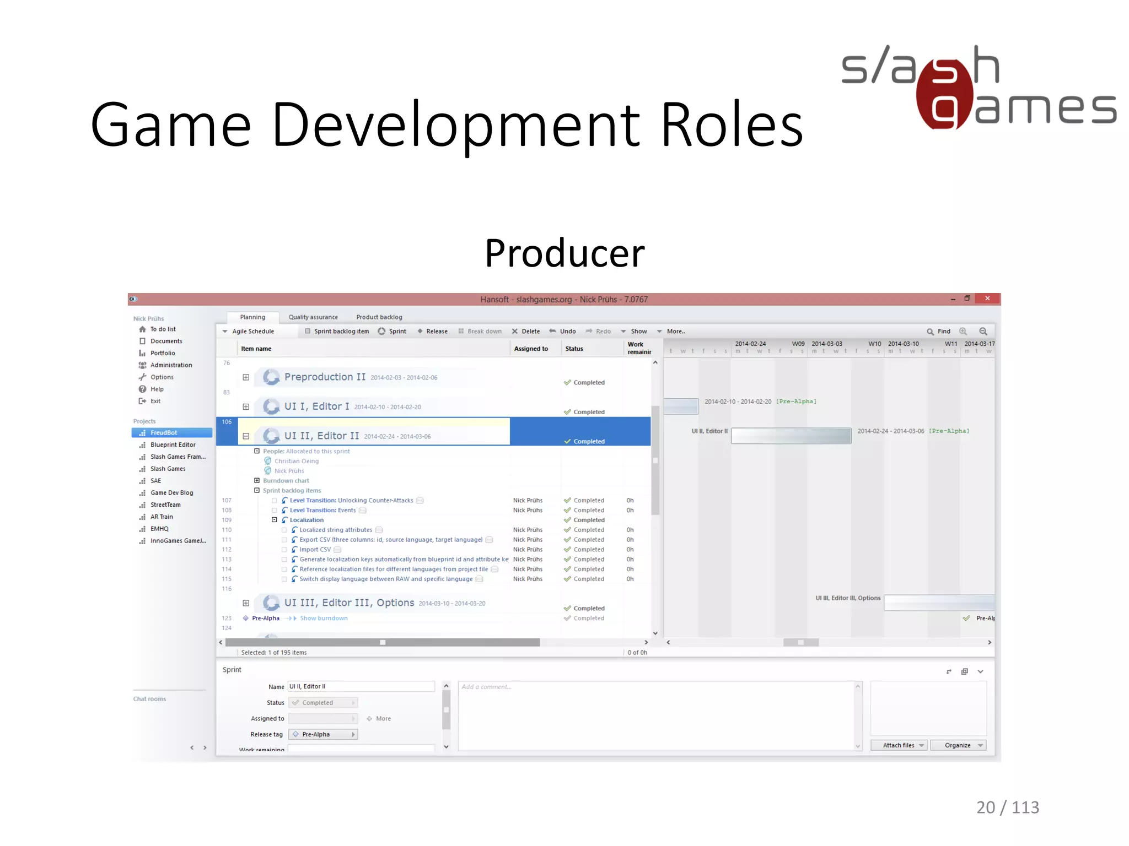This screenshot has width=1129, height=846.
Task: Switch to the Quality assurance tab
Action: click(313, 317)
